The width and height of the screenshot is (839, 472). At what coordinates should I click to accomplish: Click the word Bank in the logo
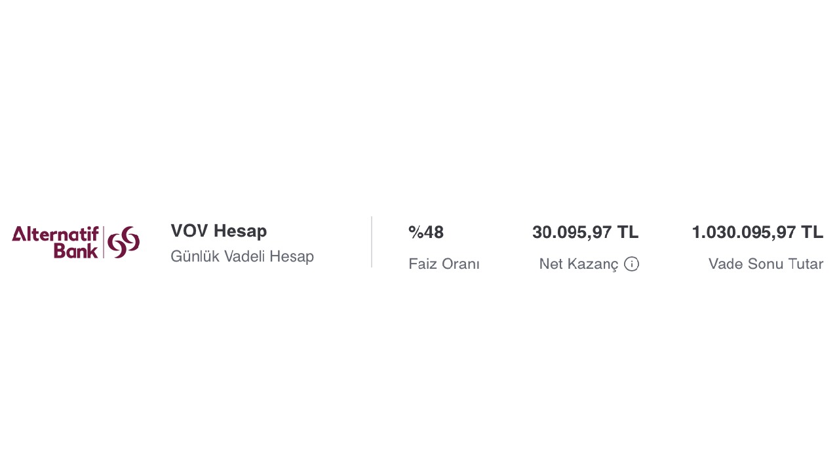pos(75,250)
